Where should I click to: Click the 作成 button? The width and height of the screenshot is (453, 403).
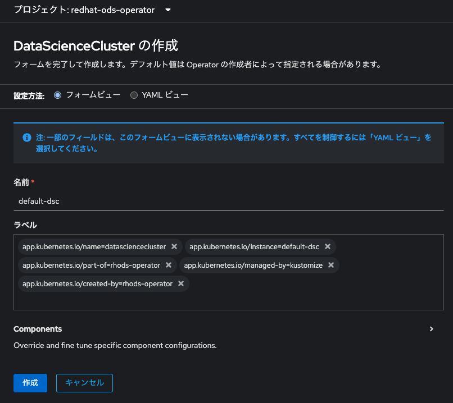[x=30, y=383]
